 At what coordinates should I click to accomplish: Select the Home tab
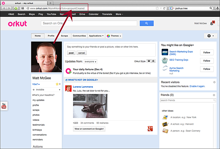38,36
